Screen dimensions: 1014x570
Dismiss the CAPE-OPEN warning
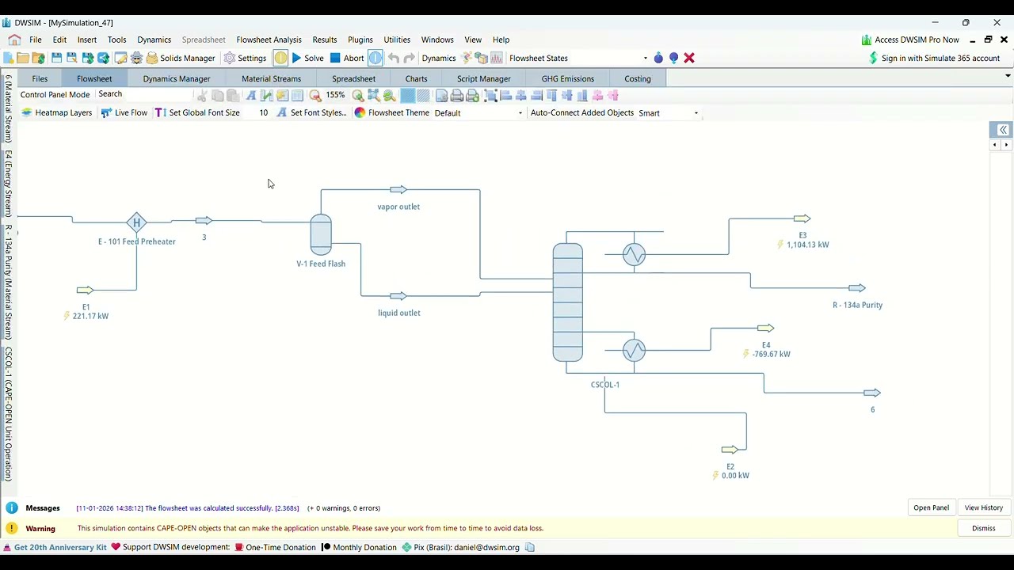[983, 528]
